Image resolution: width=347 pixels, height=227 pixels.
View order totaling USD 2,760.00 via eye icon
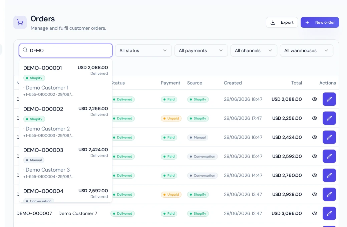314,175
